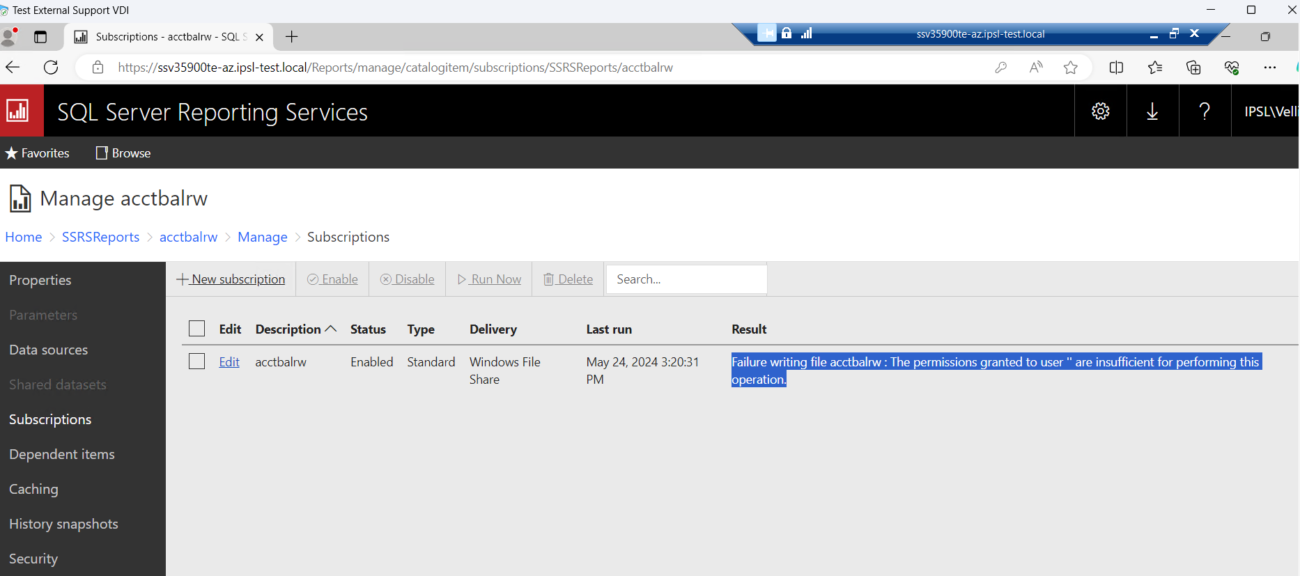Screen dimensions: 1300x576
Task: Open a new browser tab
Action: click(292, 37)
